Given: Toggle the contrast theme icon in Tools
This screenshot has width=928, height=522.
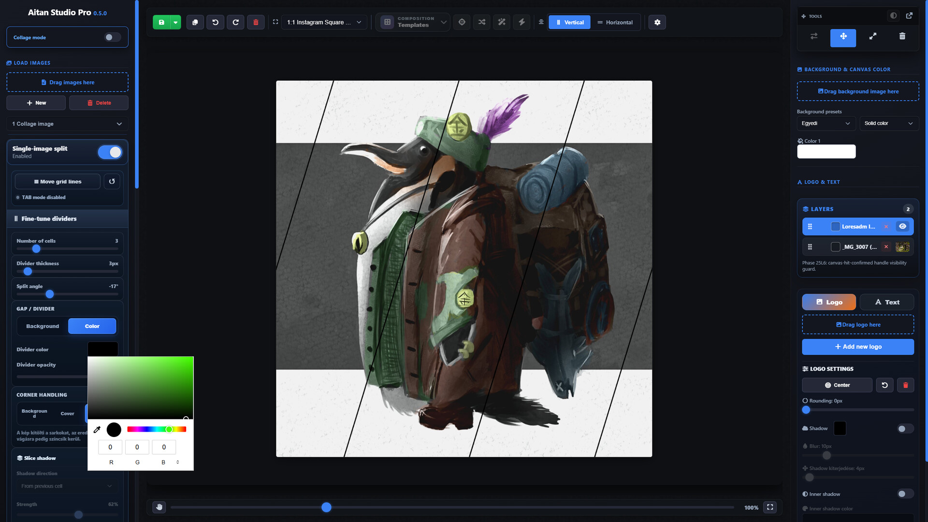Looking at the screenshot, I should [x=893, y=16].
